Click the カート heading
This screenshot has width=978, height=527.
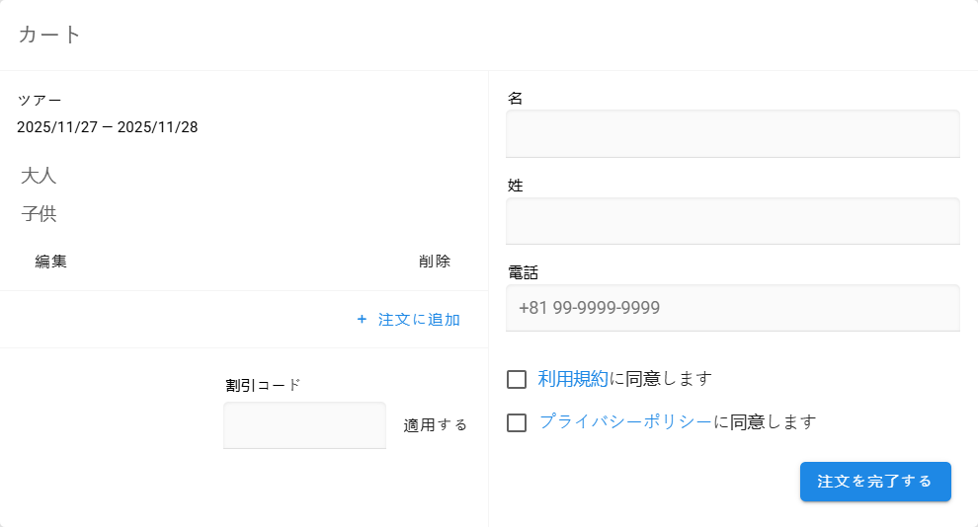coord(49,35)
